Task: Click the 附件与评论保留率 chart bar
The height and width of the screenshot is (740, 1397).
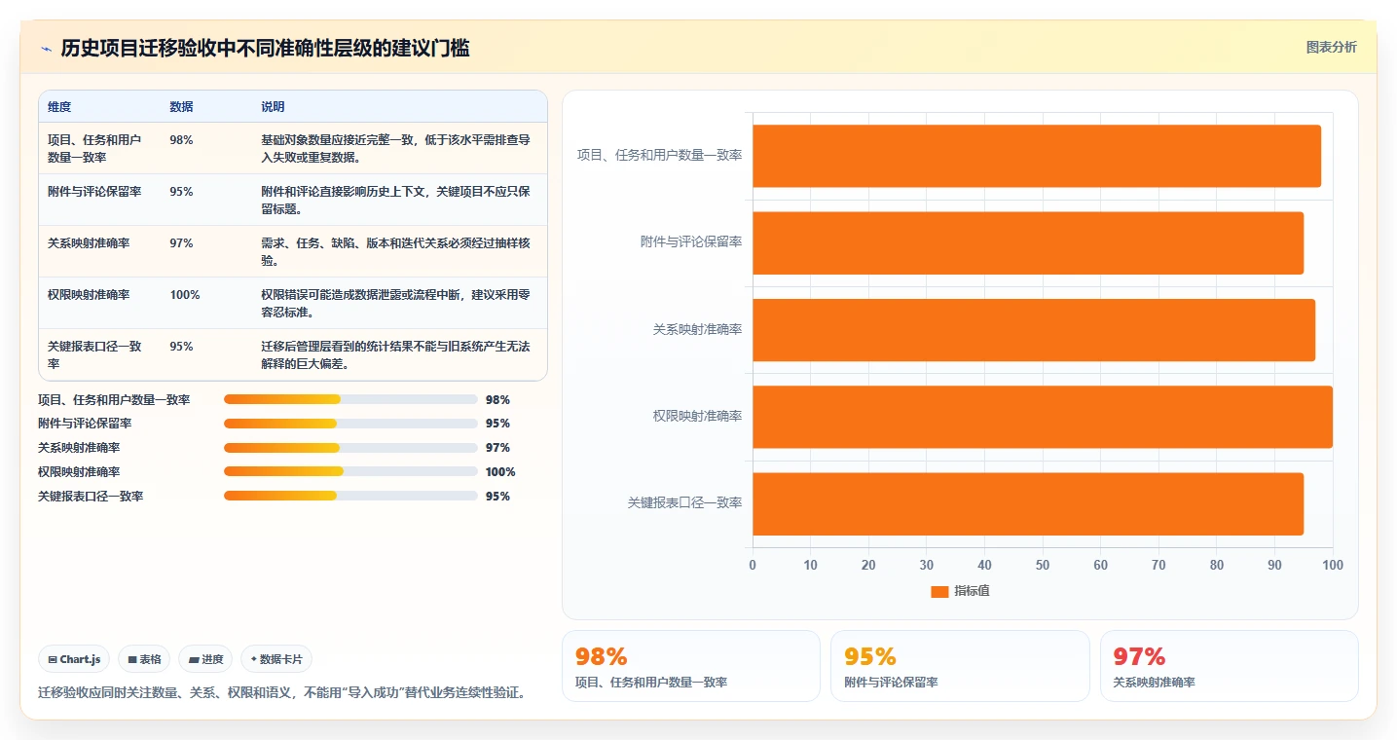Action: (1028, 242)
